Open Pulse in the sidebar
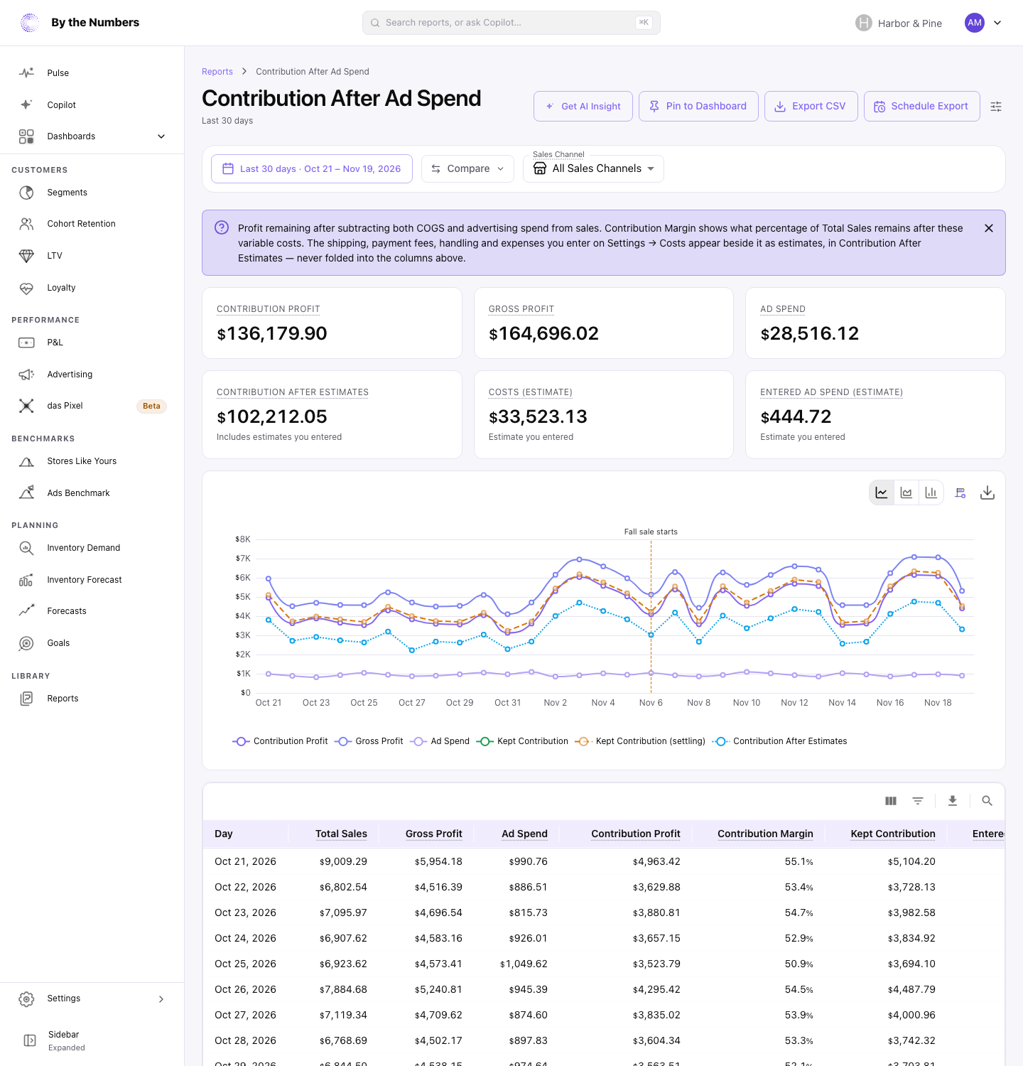Image resolution: width=1023 pixels, height=1066 pixels. tap(92, 73)
